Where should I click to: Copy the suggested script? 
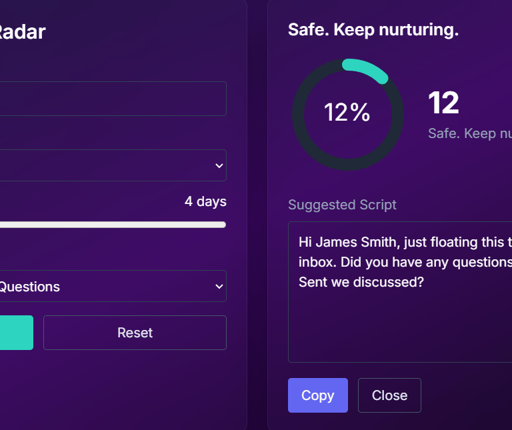[x=317, y=395]
